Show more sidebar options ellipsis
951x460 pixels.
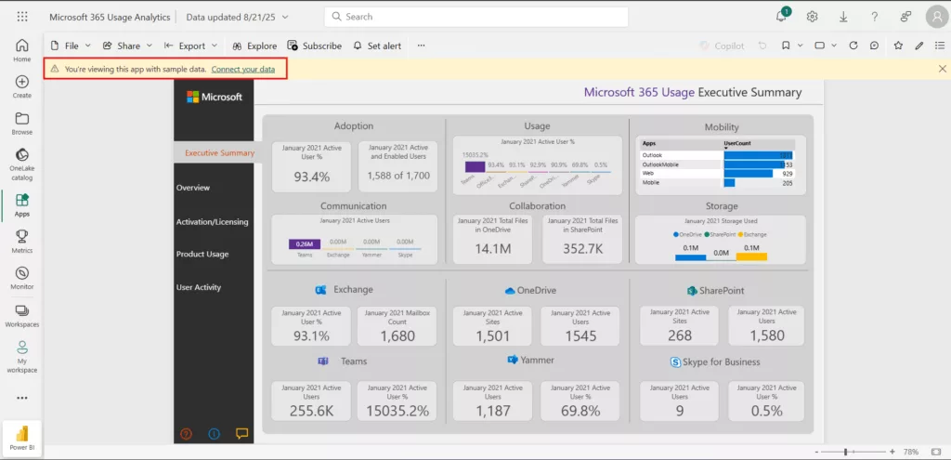22,398
